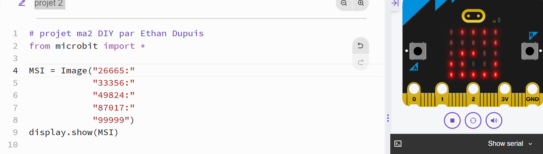The image size is (543, 154).
Task: Mute the simulator sound
Action: [494, 121]
